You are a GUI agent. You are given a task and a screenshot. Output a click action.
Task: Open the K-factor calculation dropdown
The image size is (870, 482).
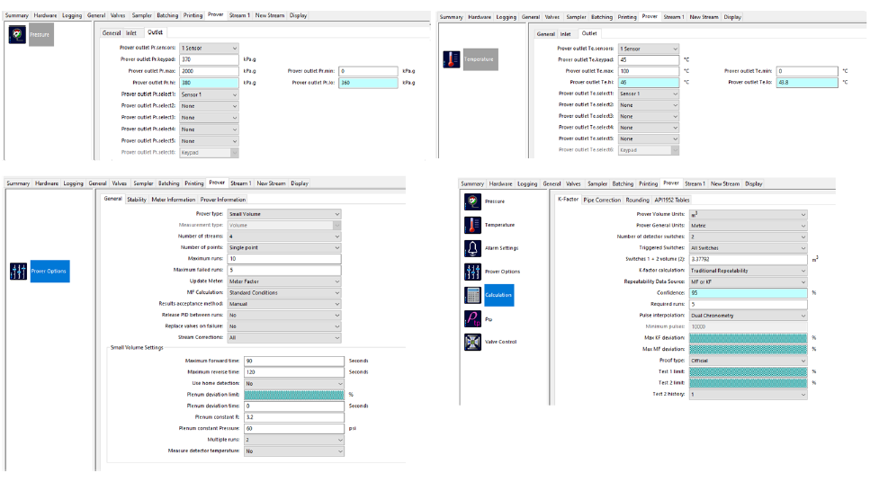pyautogui.click(x=748, y=271)
